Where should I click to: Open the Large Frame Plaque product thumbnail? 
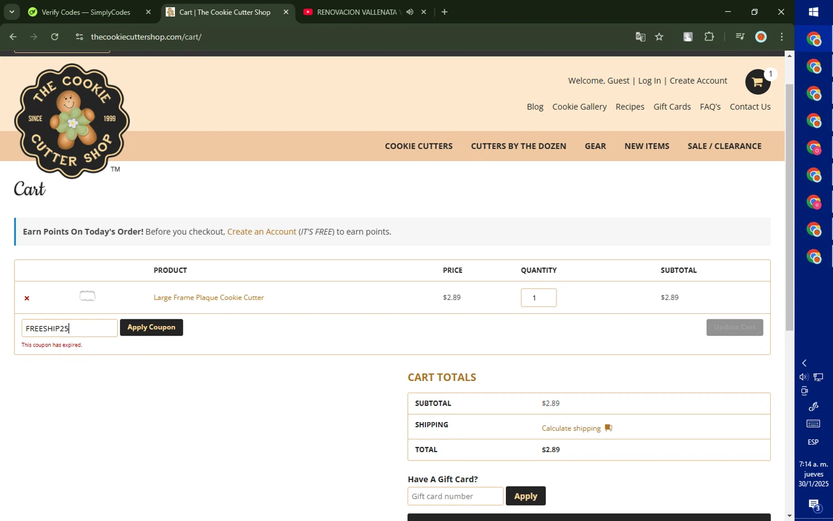tap(87, 296)
